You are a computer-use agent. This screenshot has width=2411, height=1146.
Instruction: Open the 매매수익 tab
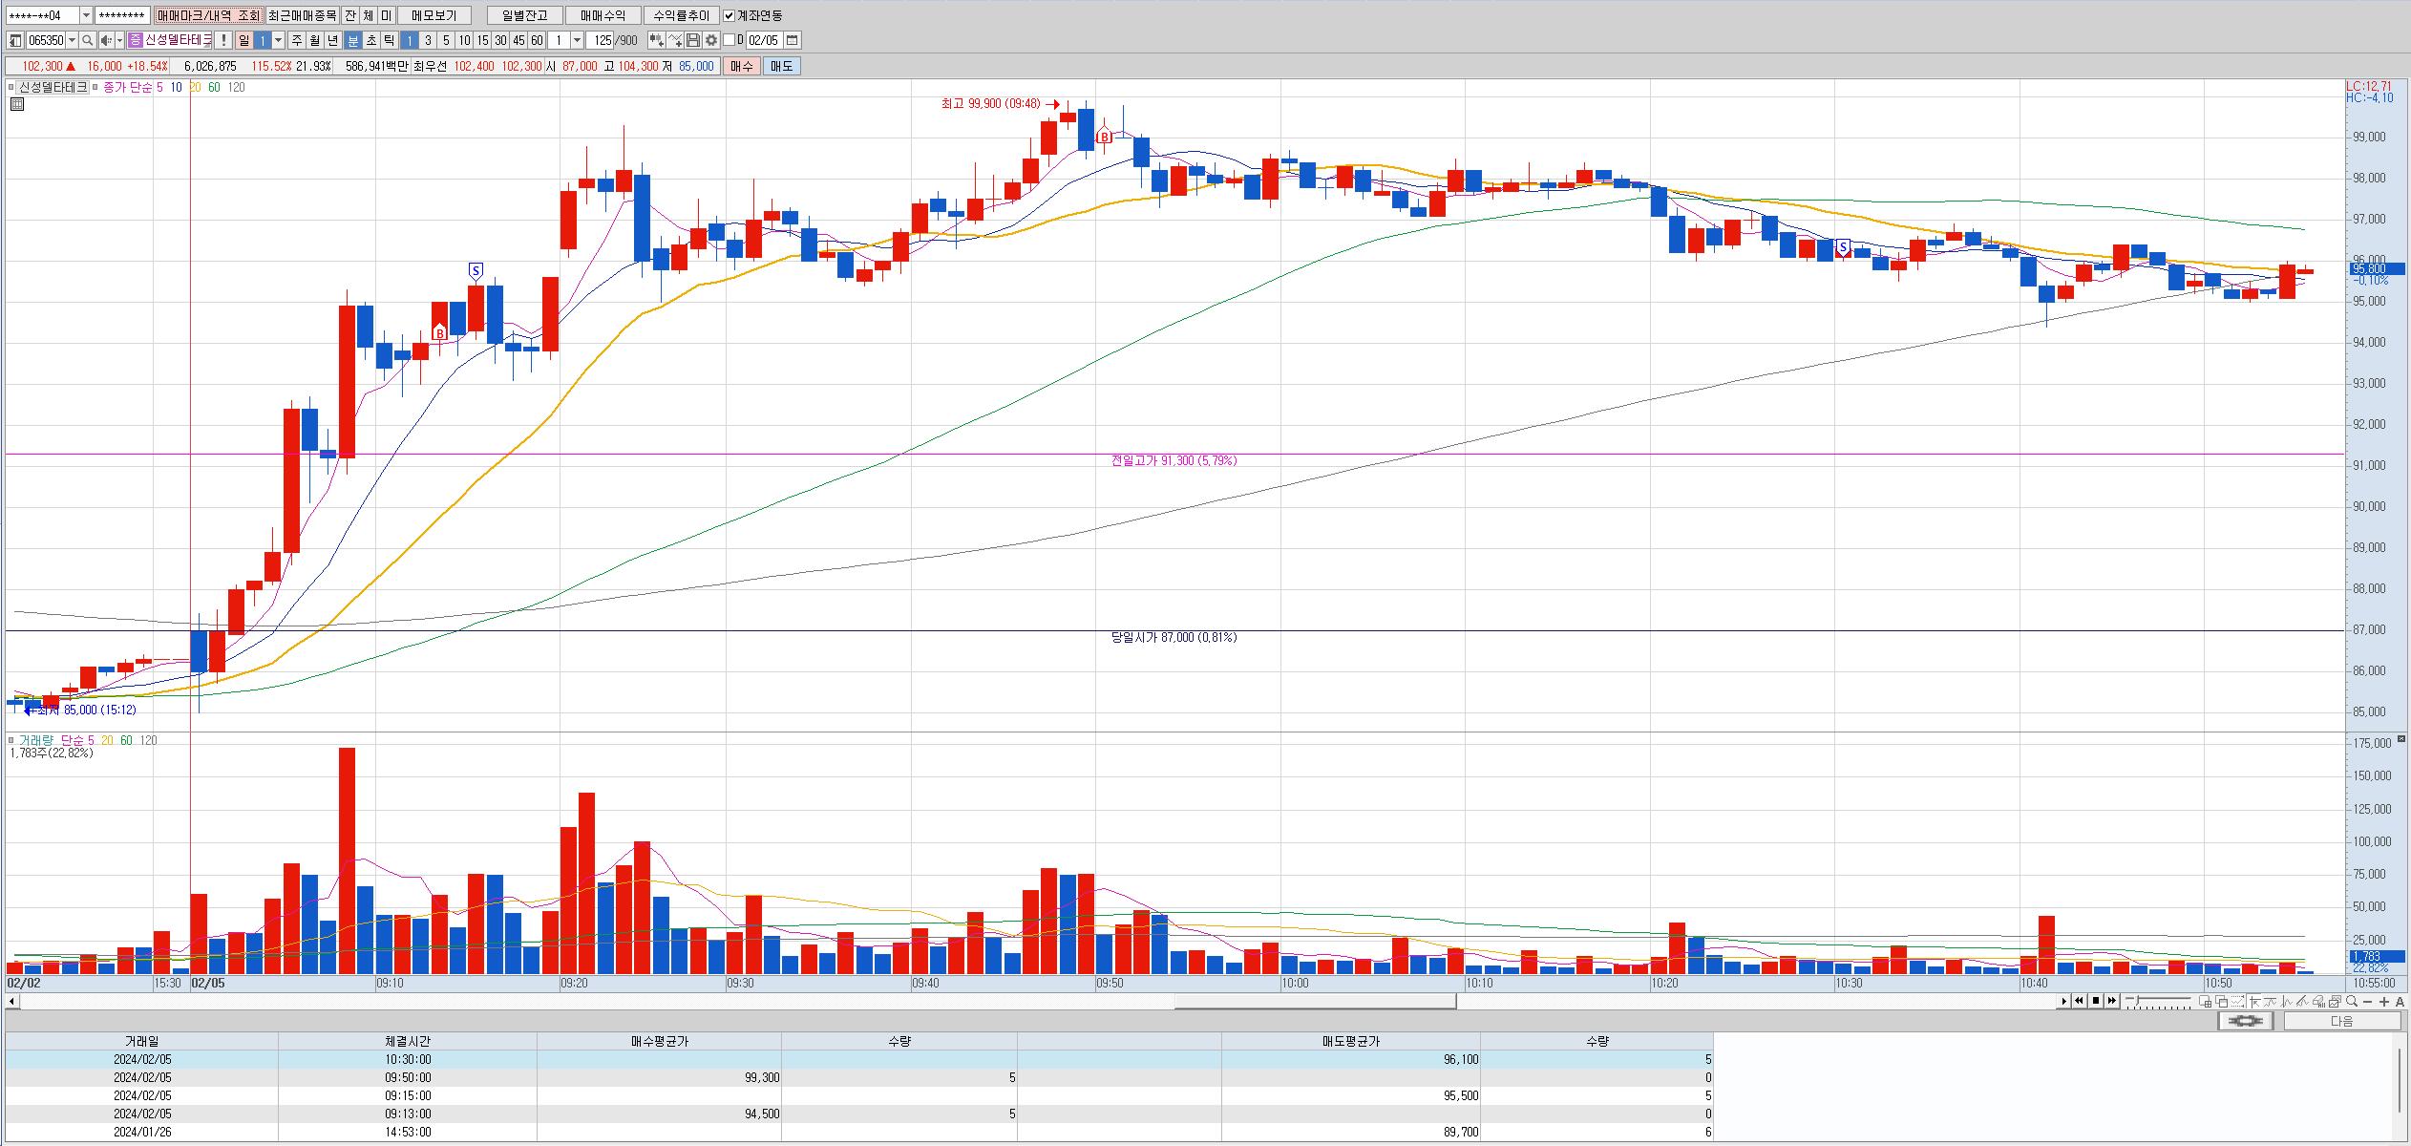(x=603, y=15)
